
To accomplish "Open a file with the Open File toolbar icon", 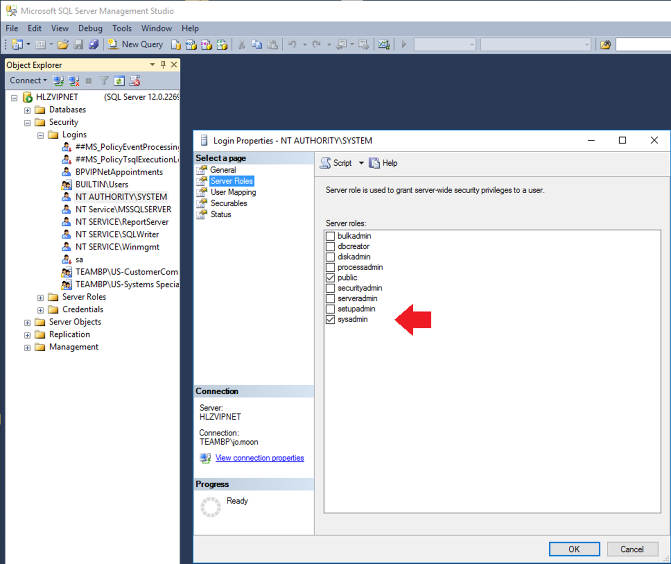I will [63, 44].
